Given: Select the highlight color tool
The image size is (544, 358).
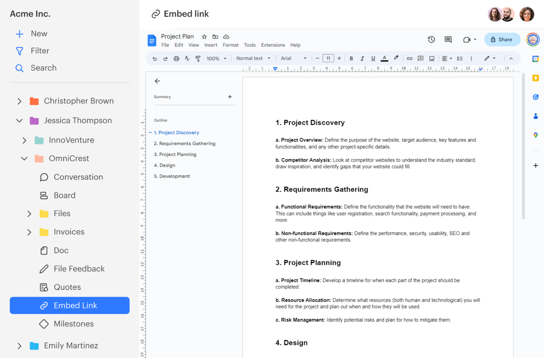Looking at the screenshot, I should pyautogui.click(x=396, y=58).
